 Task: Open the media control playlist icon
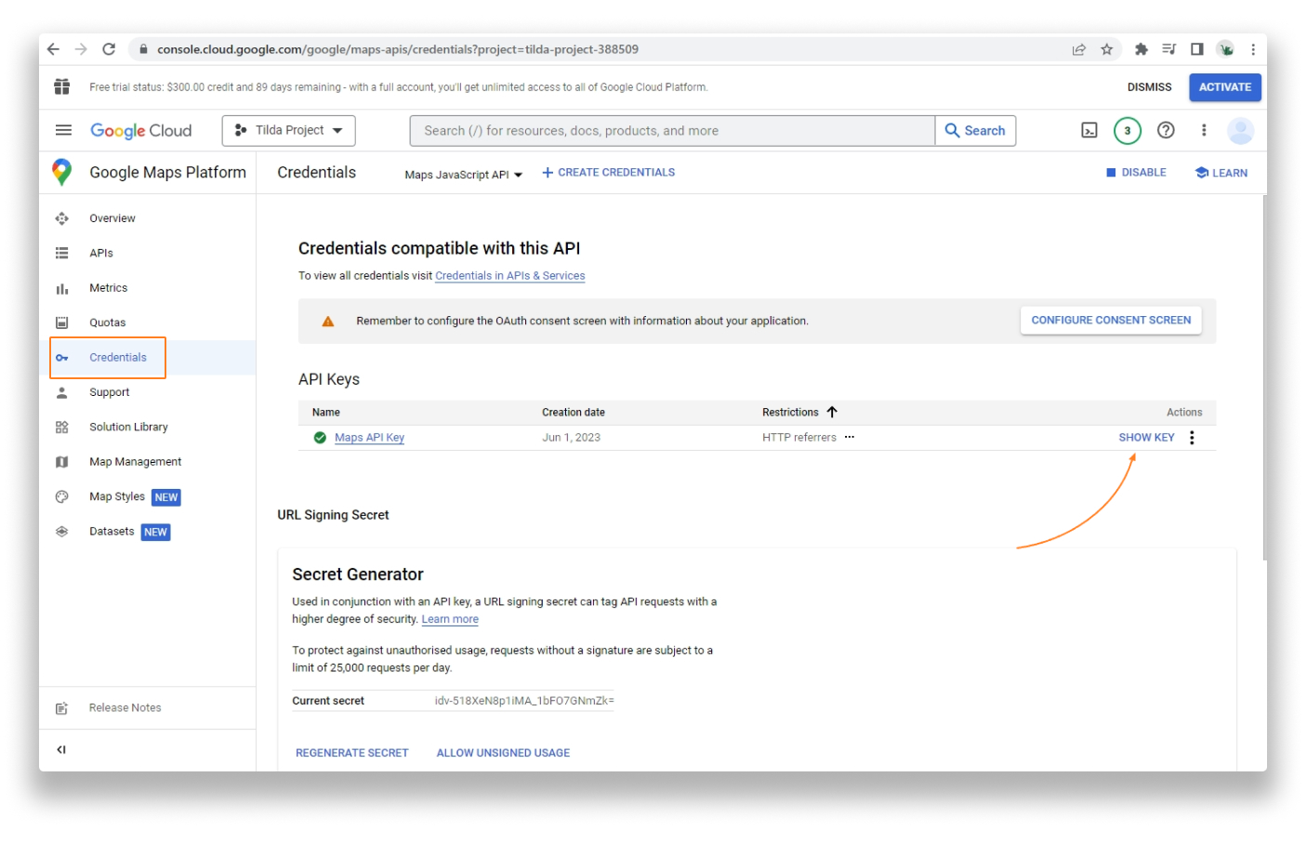click(x=1168, y=49)
